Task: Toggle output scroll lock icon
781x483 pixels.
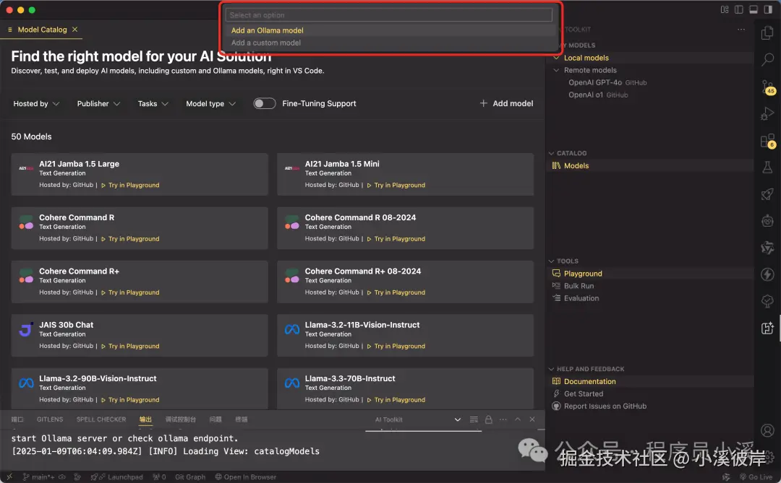Action: pos(488,419)
